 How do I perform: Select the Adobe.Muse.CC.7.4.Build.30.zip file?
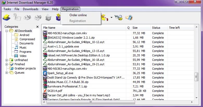click(68, 82)
